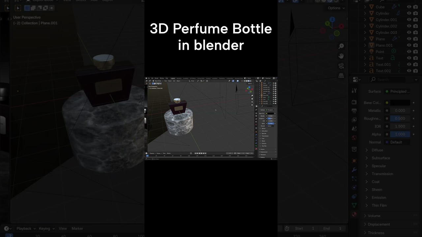Jump to the start frame in center timeline

click(x=196, y=153)
